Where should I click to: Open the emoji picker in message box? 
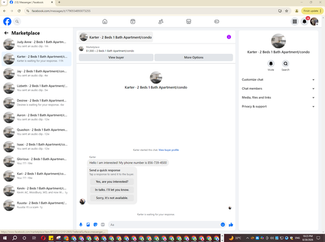[x=223, y=224]
